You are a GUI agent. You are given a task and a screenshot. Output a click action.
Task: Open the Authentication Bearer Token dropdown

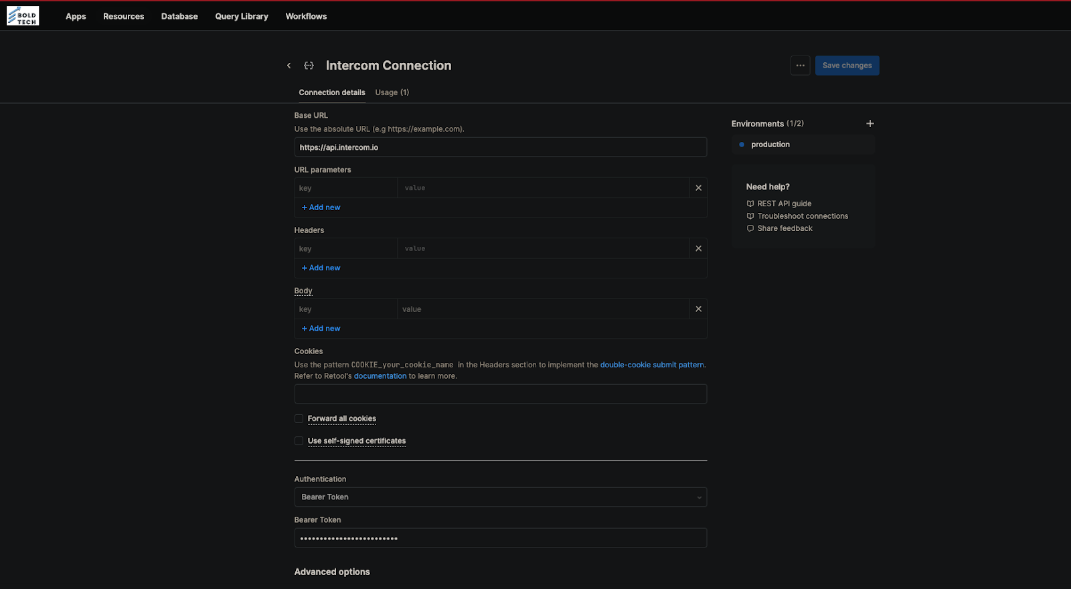click(501, 497)
